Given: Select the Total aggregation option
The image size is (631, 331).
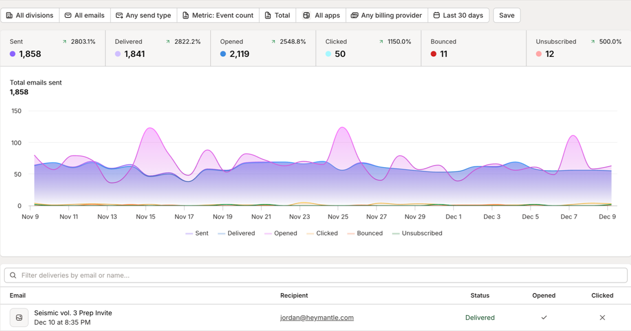Looking at the screenshot, I should click(x=278, y=15).
